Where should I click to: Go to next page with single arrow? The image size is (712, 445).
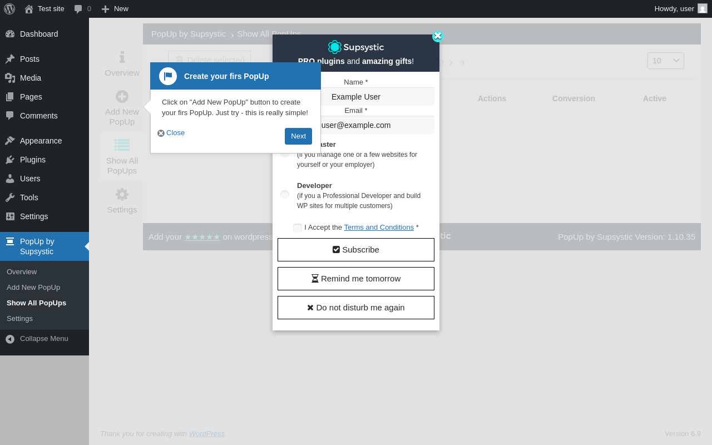coord(451,63)
